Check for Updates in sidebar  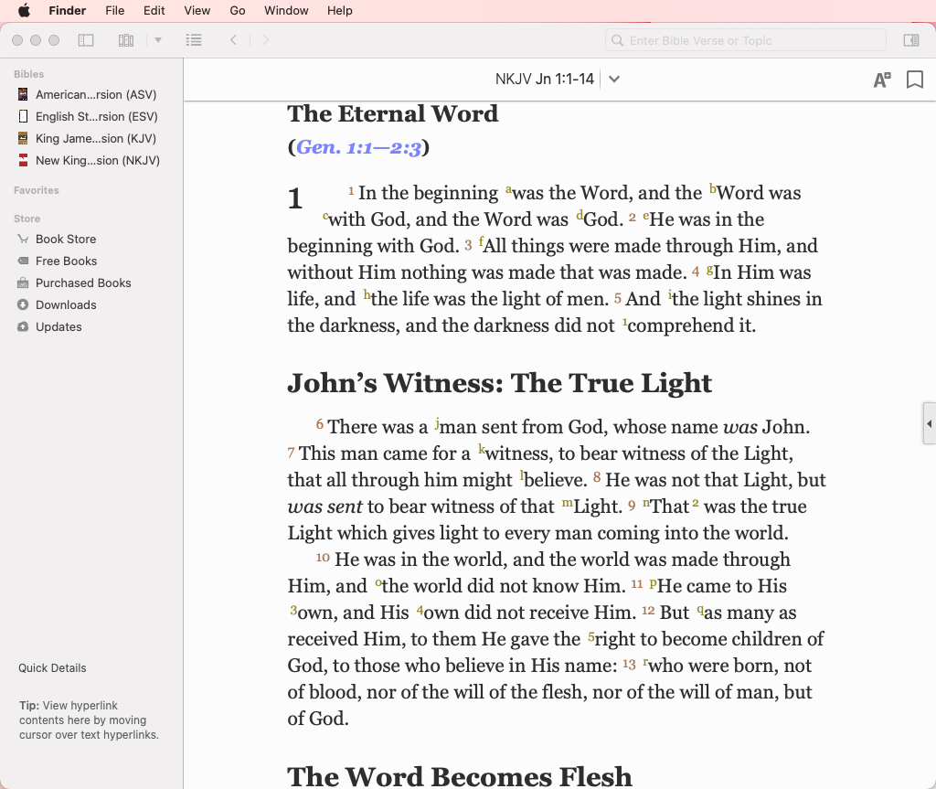[58, 326]
